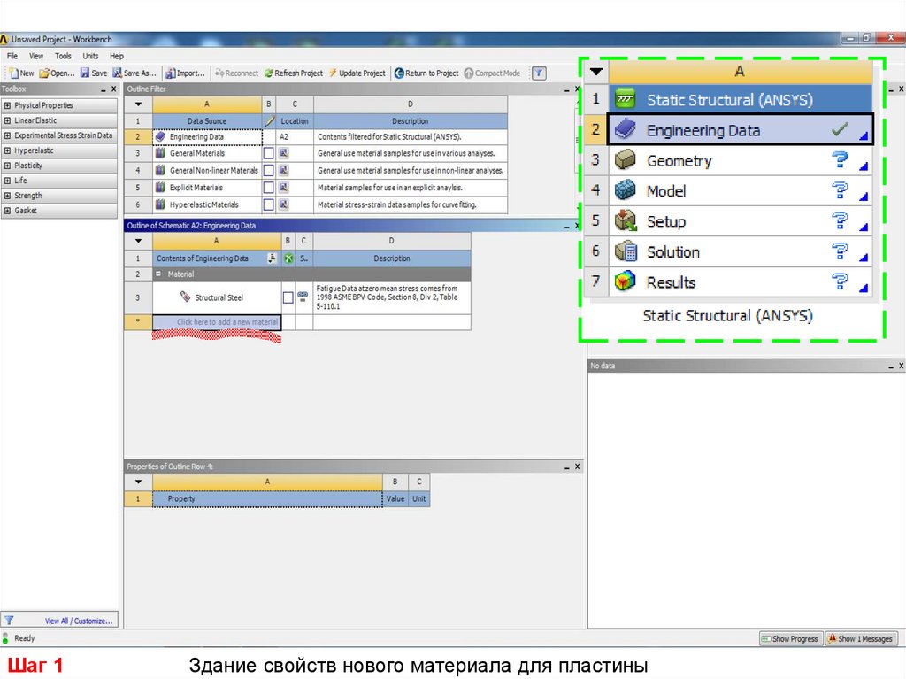
Task: Toggle the Structural Steel checkbox
Action: point(288,297)
